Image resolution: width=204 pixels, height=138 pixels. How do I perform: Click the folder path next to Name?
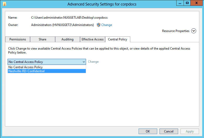point(69,18)
